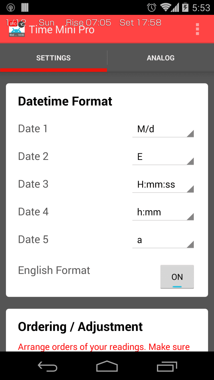This screenshot has height=380, width=214.
Task: Tap the Ordering / Adjustment section heading
Action: point(80,327)
